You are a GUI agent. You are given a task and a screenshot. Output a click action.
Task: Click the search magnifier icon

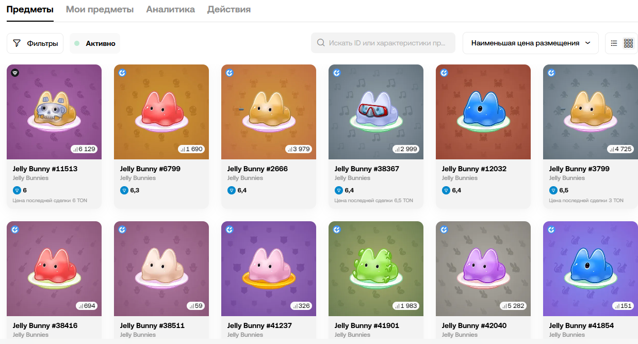click(321, 43)
